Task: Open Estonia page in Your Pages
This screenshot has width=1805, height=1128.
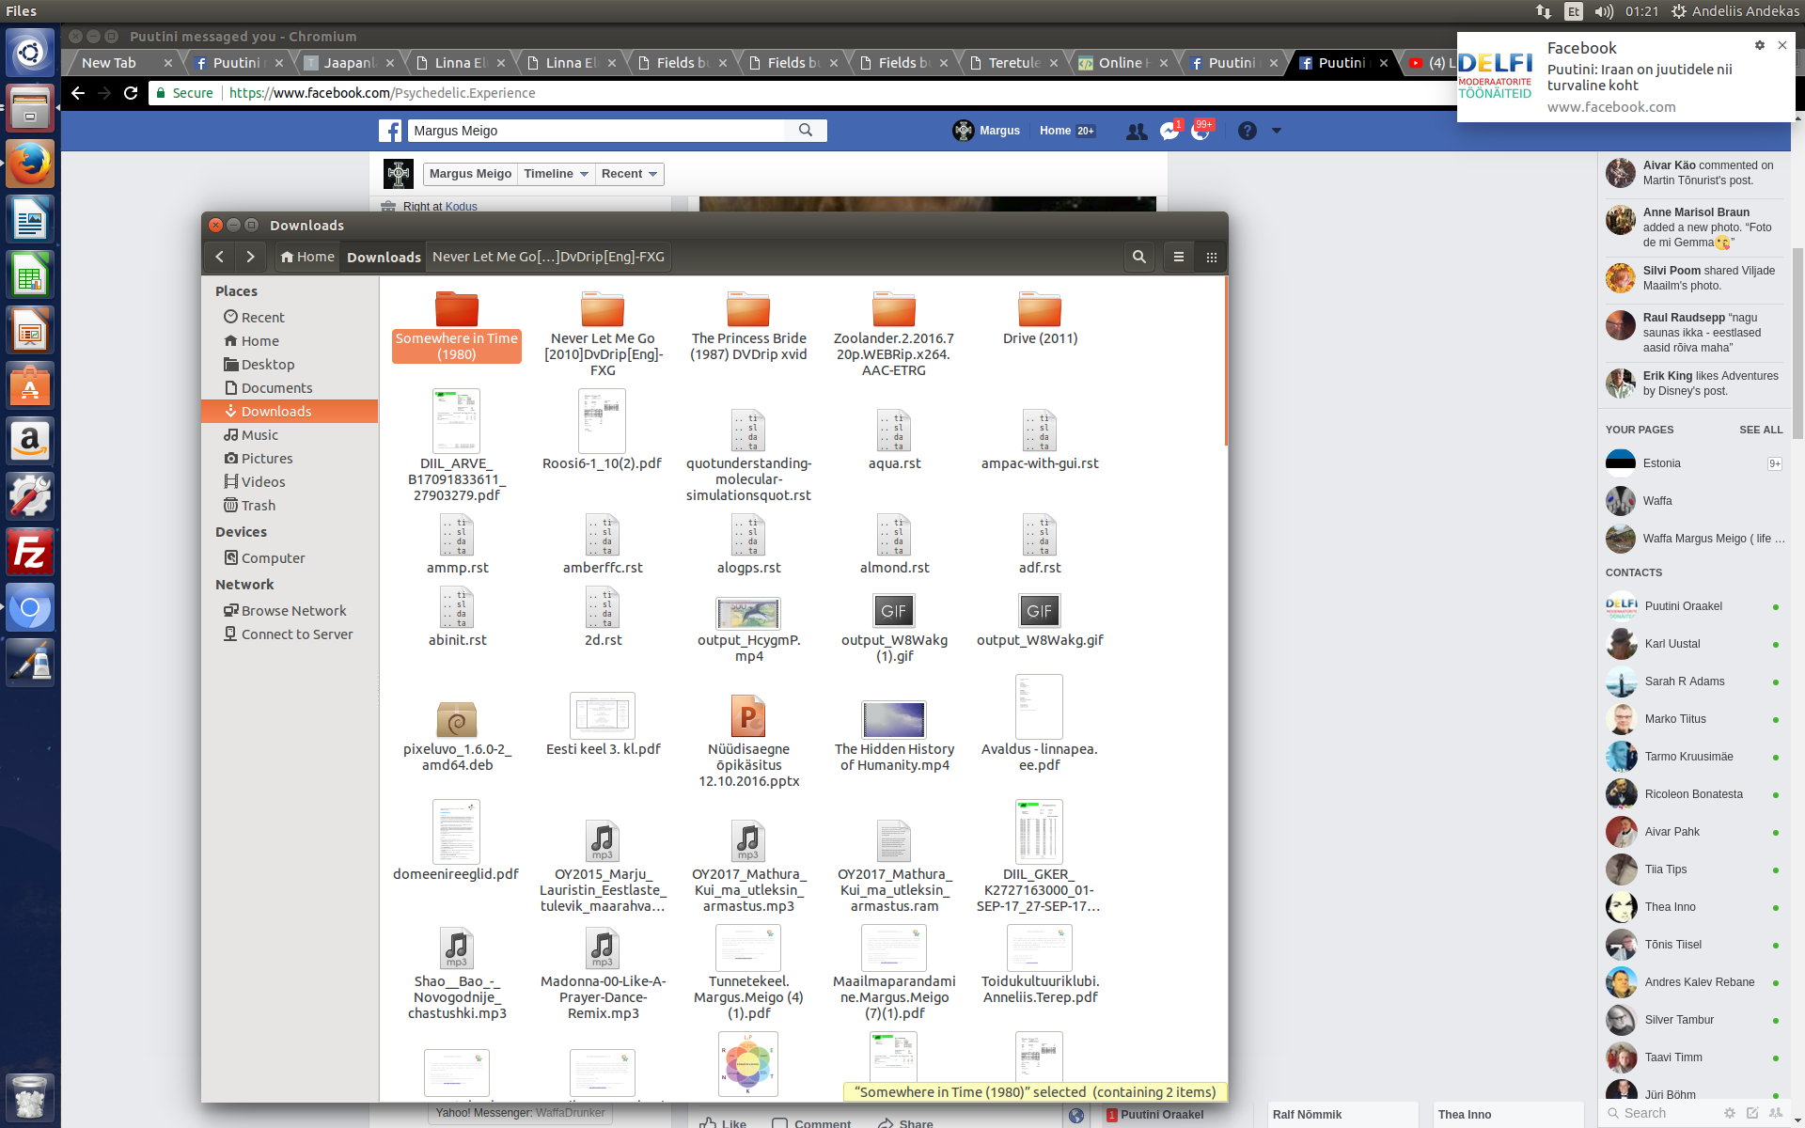Action: [1693, 463]
